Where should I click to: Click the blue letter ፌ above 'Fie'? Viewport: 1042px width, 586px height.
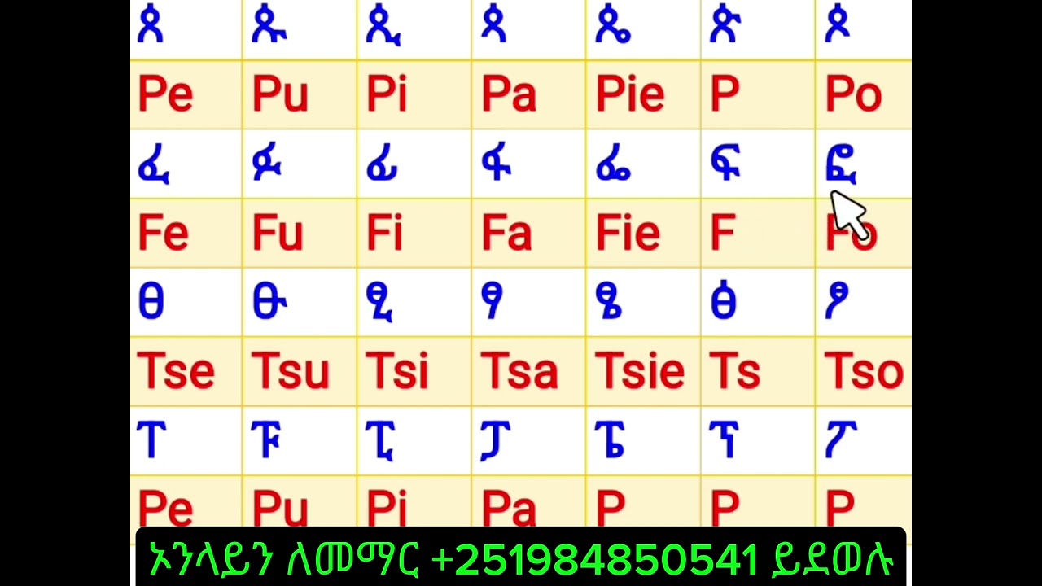(612, 164)
